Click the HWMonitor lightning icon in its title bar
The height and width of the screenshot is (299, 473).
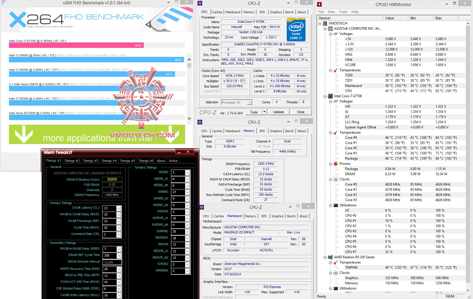pos(319,4)
